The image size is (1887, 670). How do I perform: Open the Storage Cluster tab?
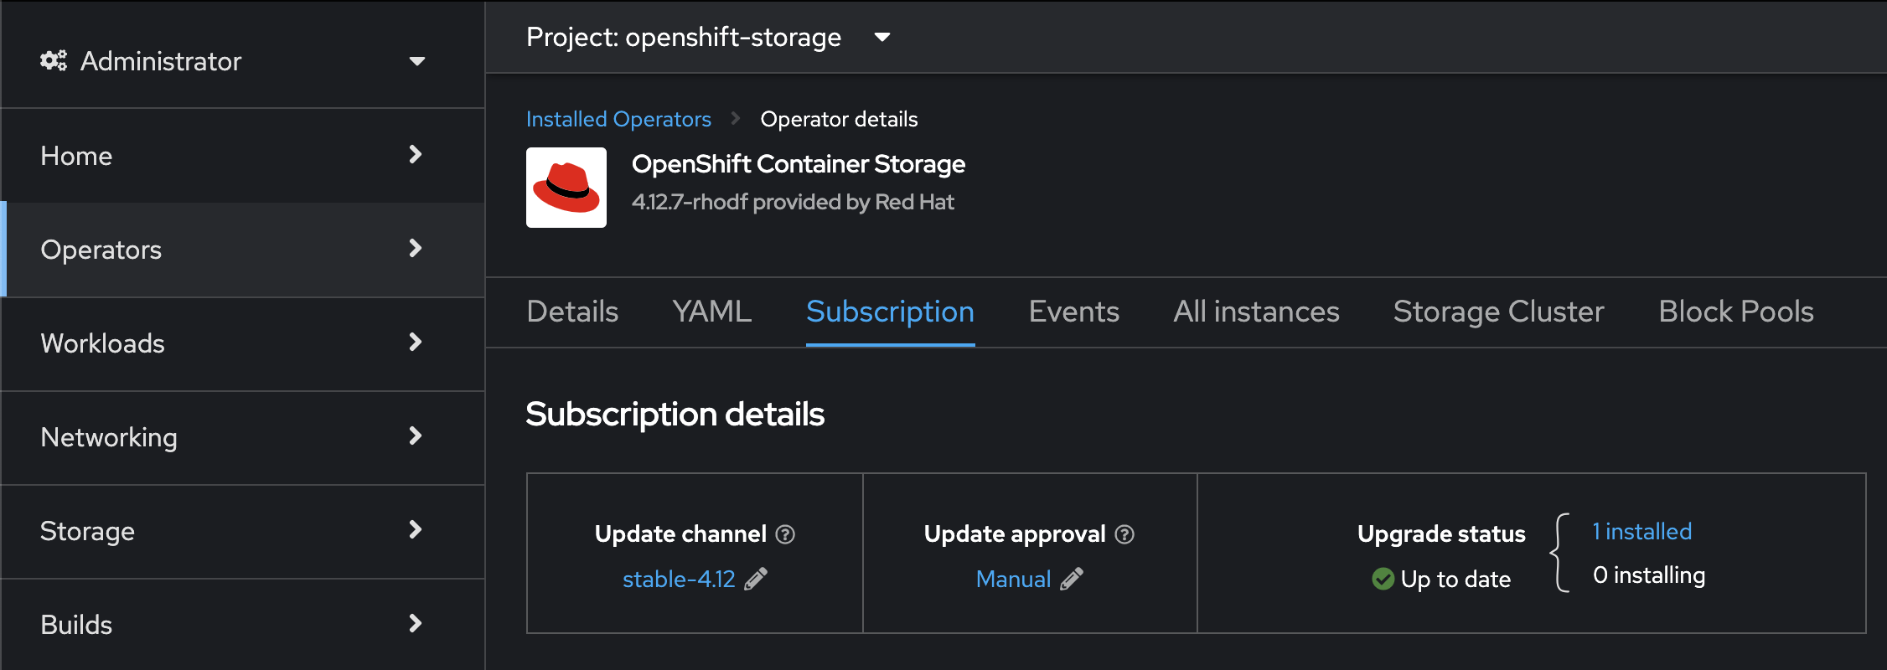pos(1498,312)
